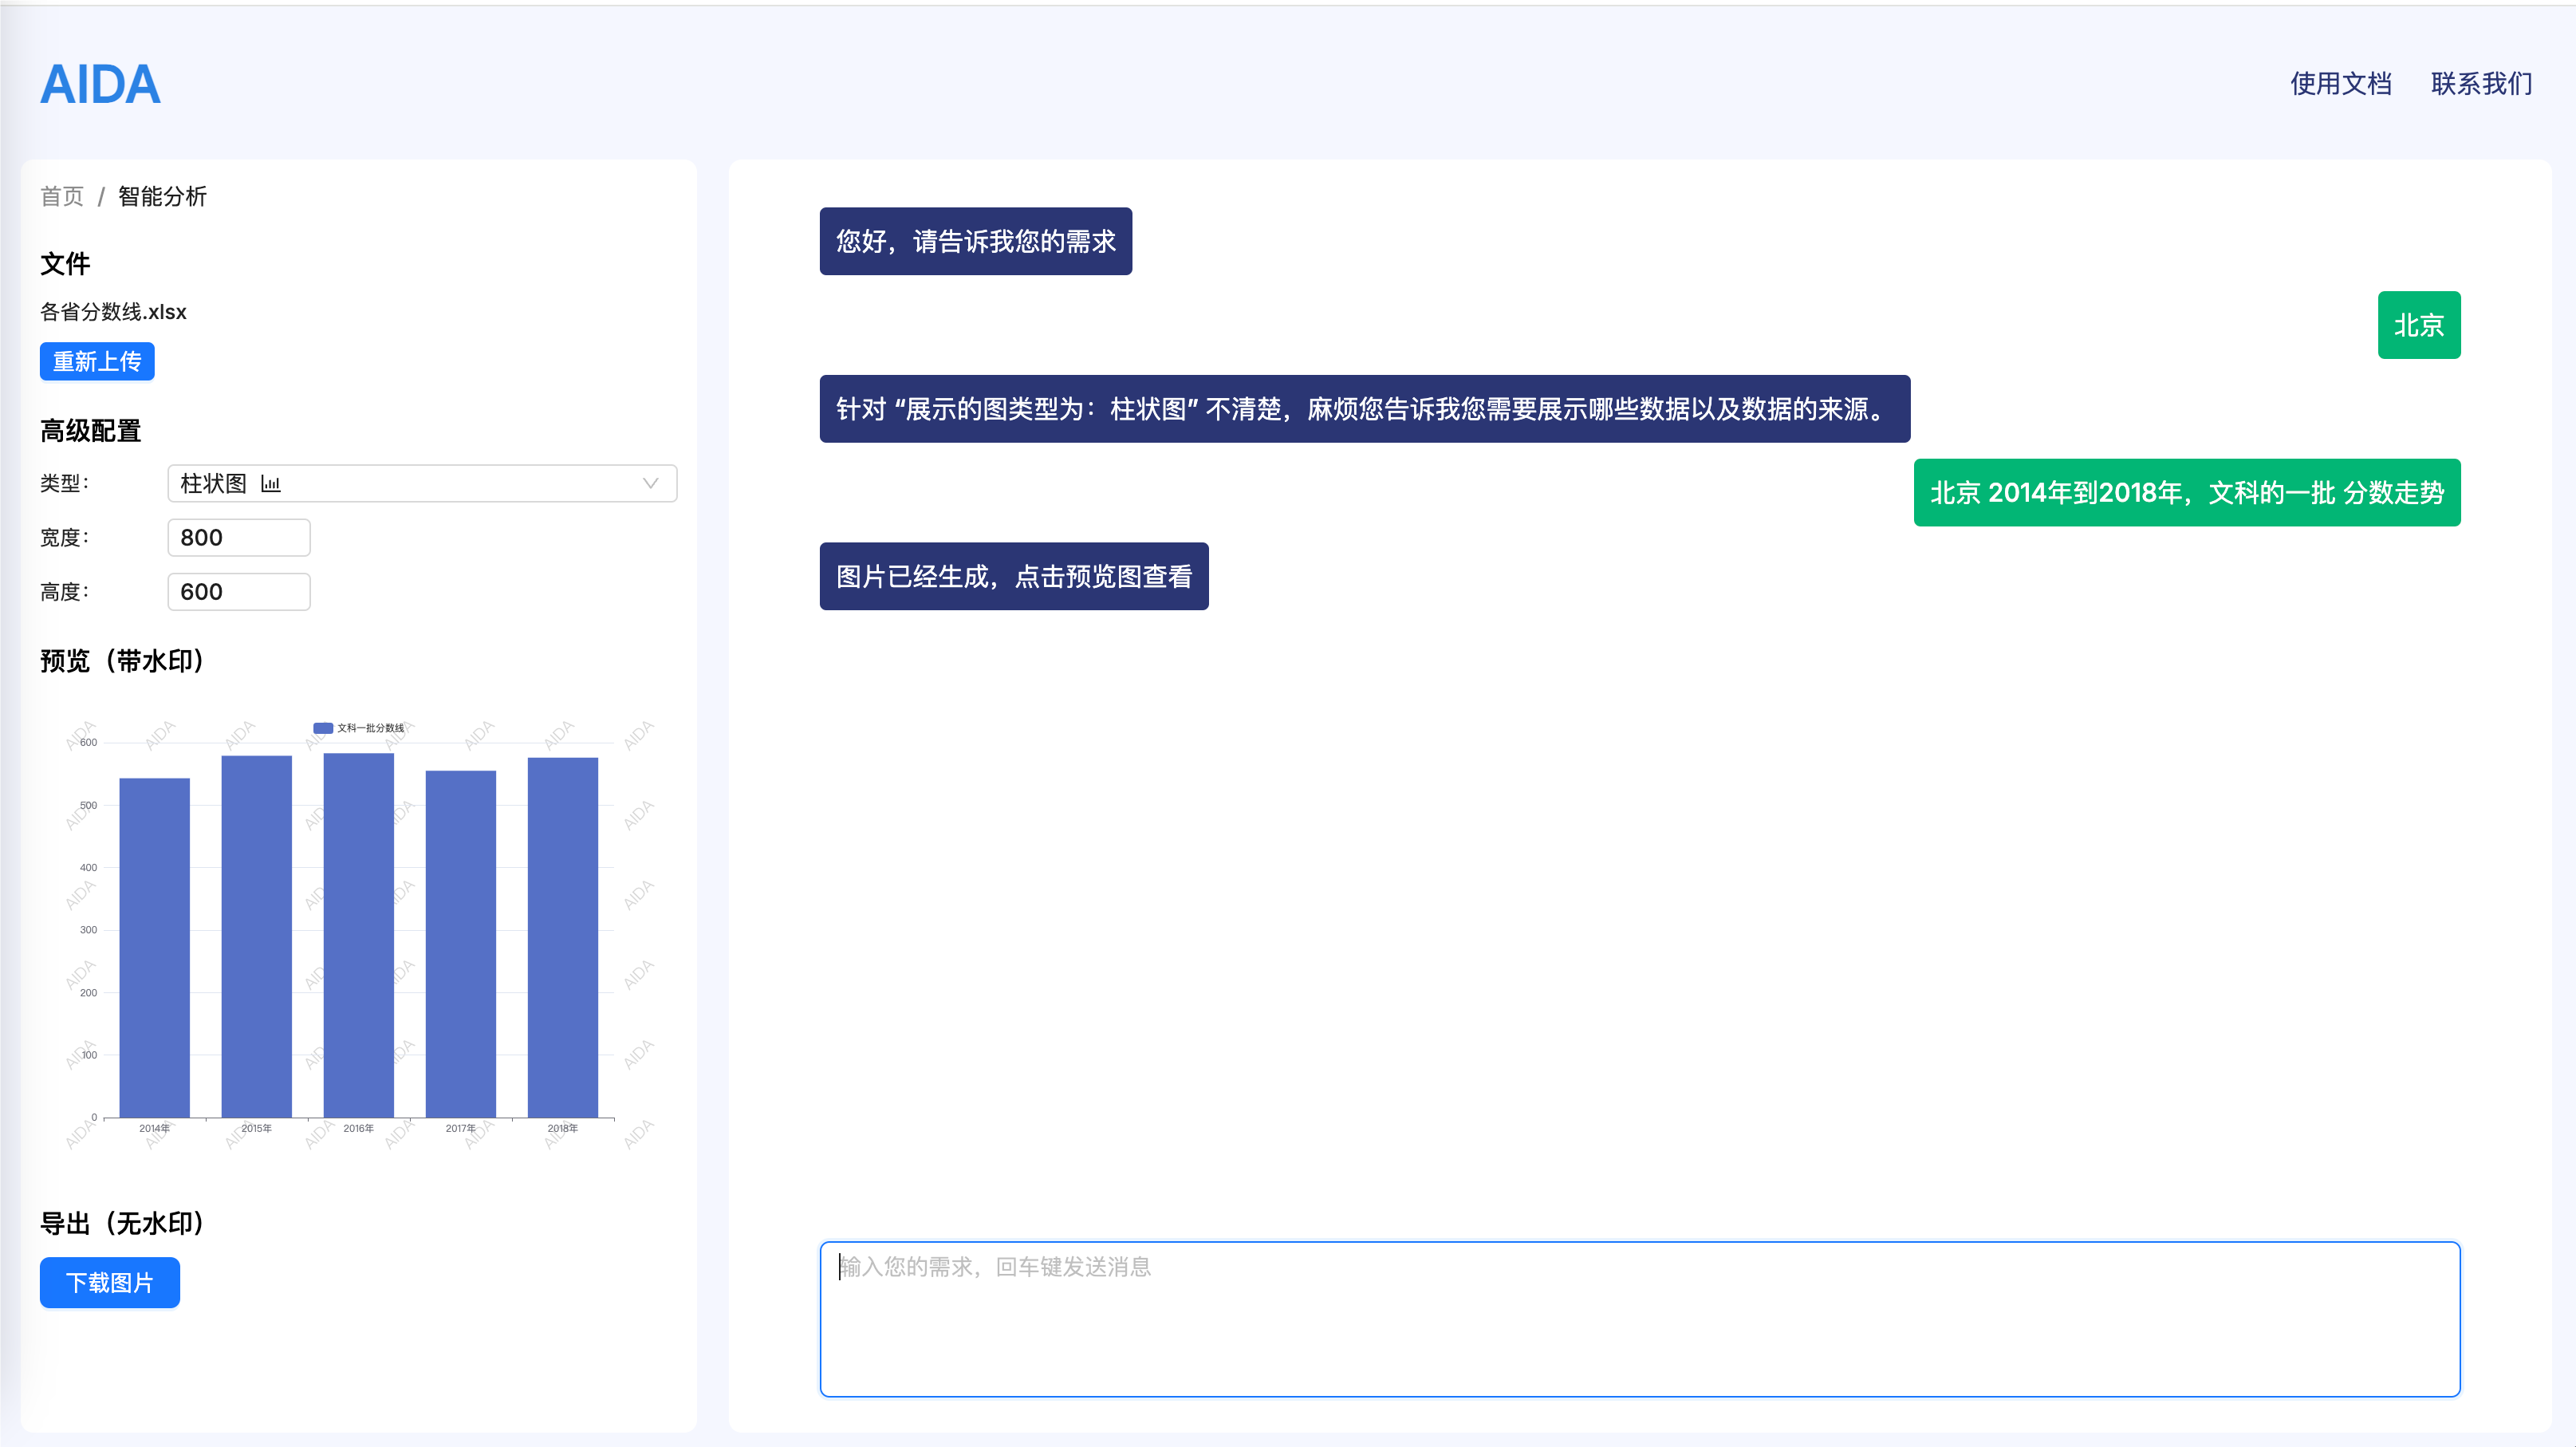Open the 使用文档 documentation page
2576x1447 pixels.
(x=2341, y=85)
